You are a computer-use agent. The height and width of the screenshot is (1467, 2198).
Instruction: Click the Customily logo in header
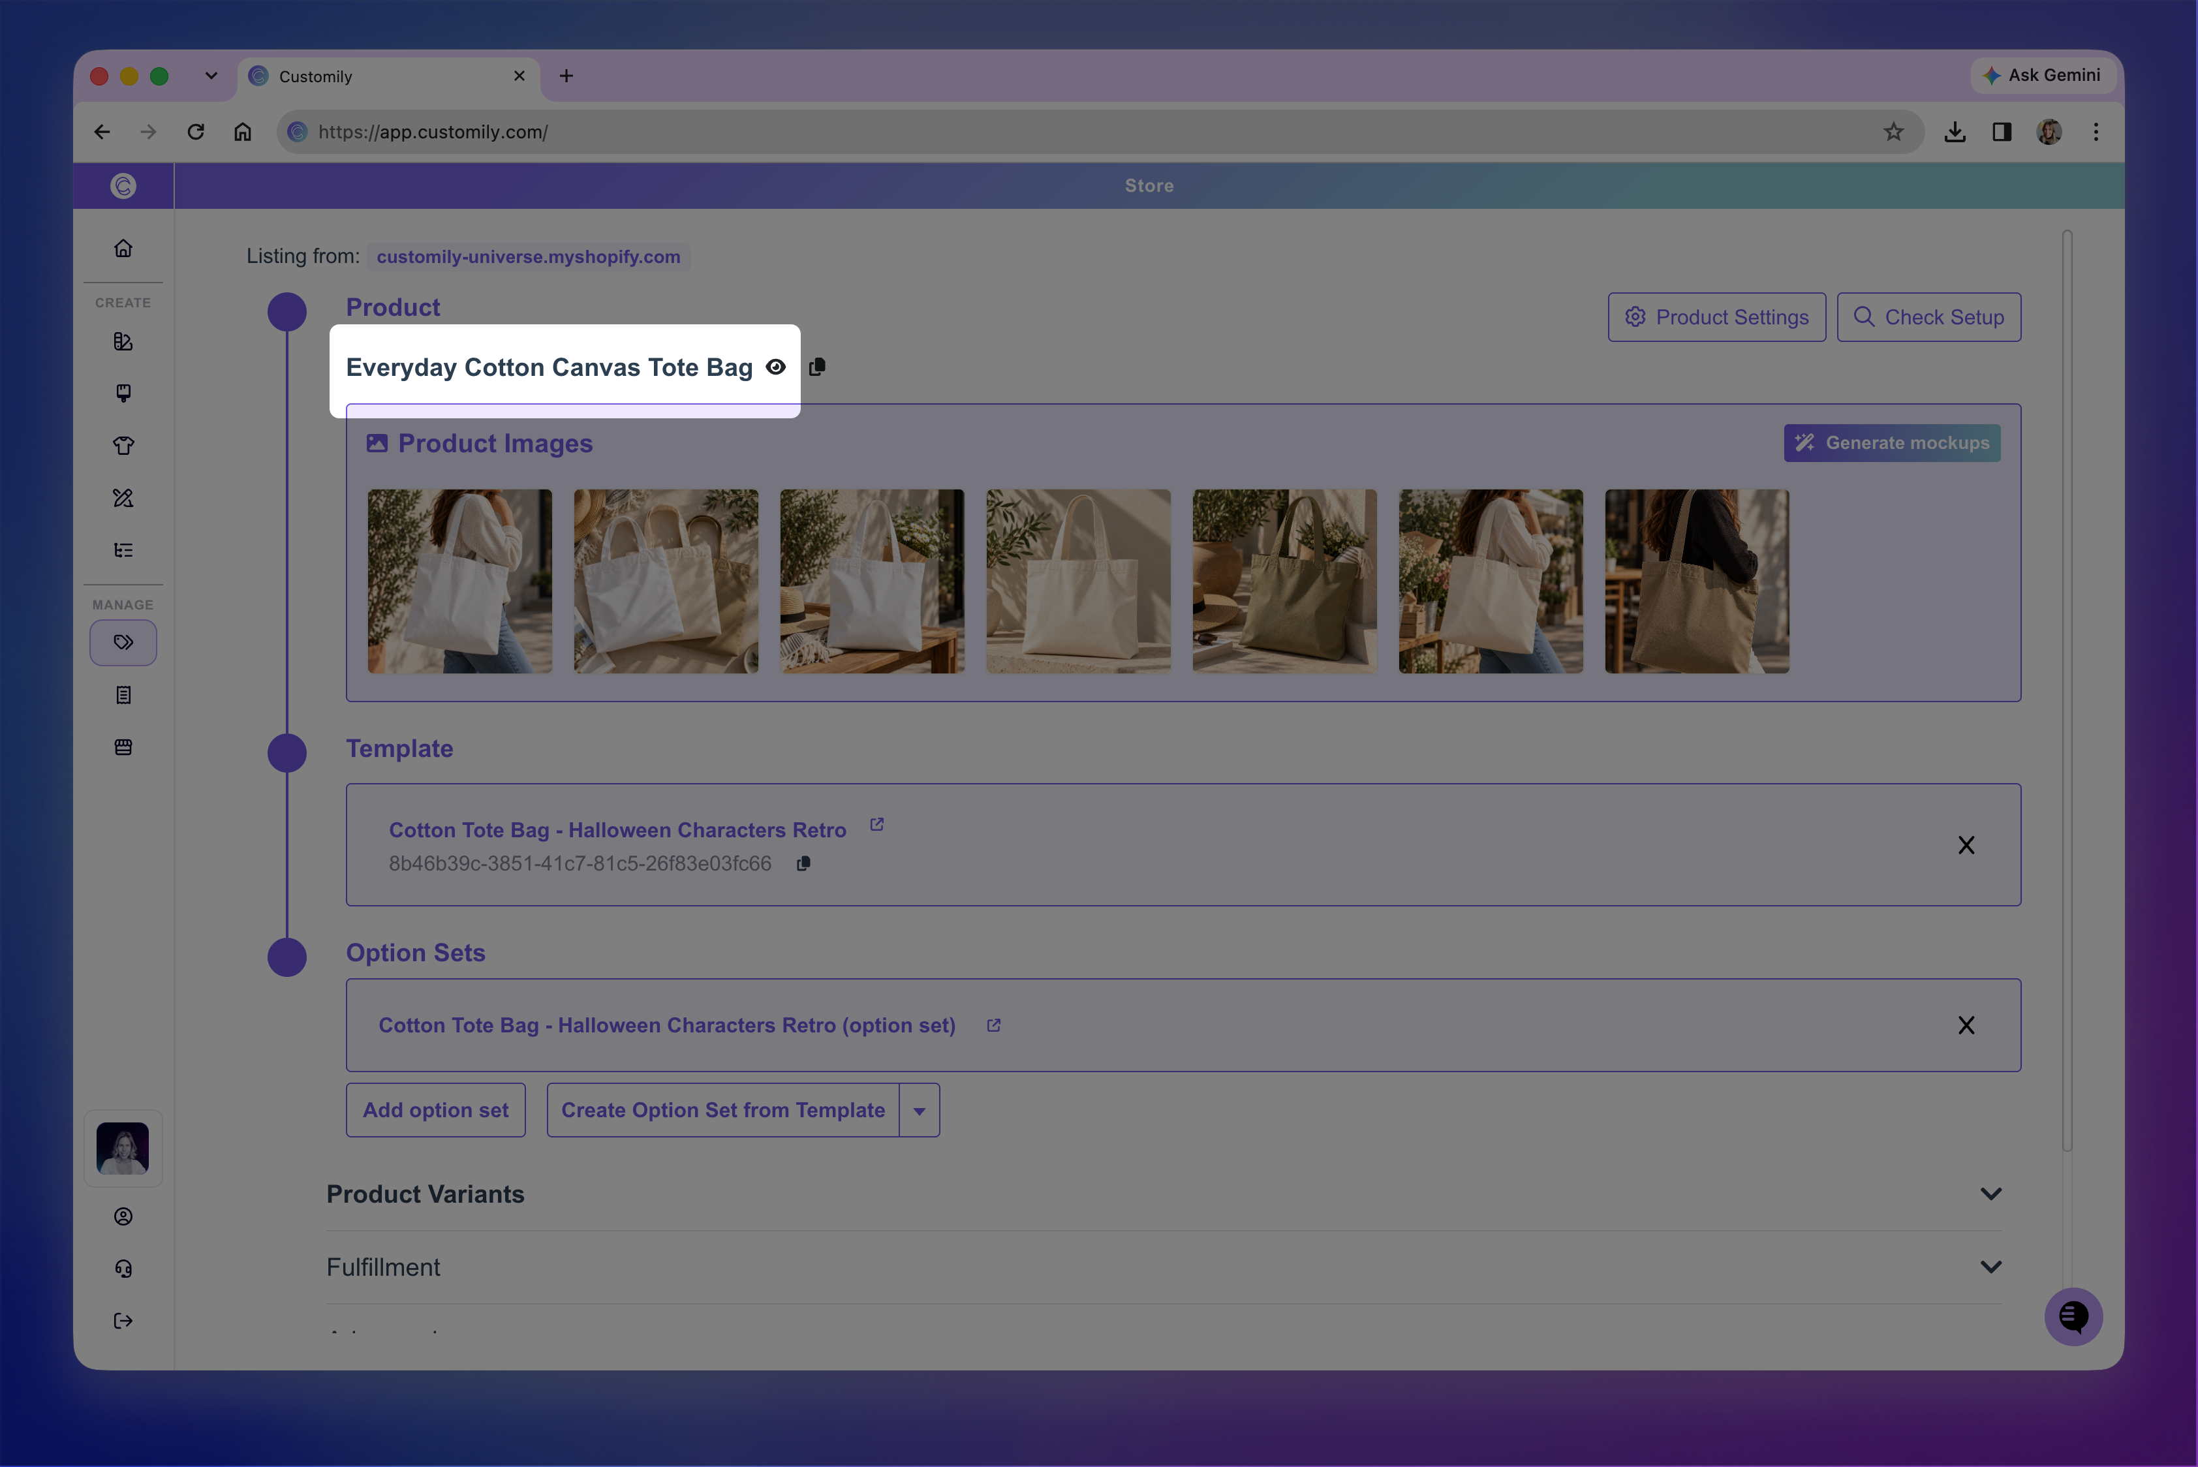click(x=123, y=185)
